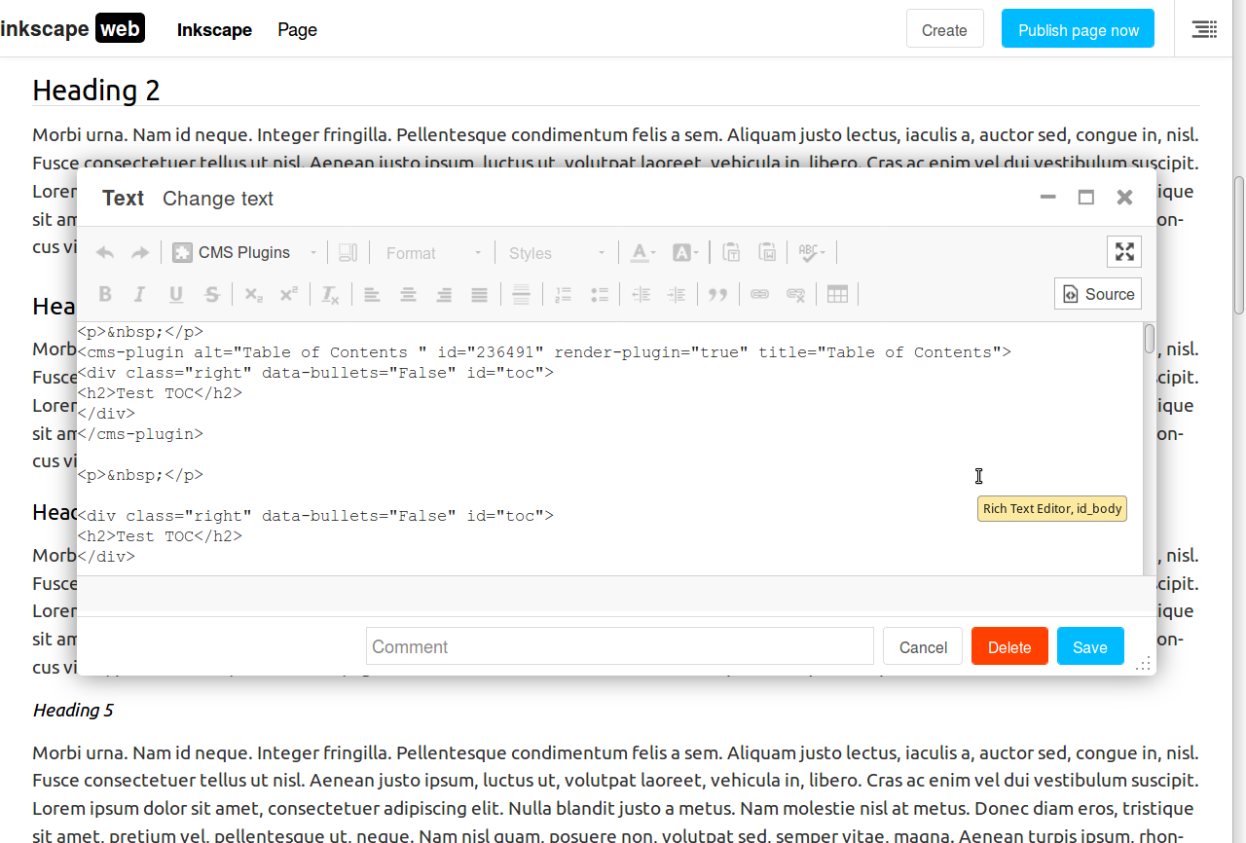Open the text color picker
Viewport: 1246px width, 843px height.
point(641,253)
